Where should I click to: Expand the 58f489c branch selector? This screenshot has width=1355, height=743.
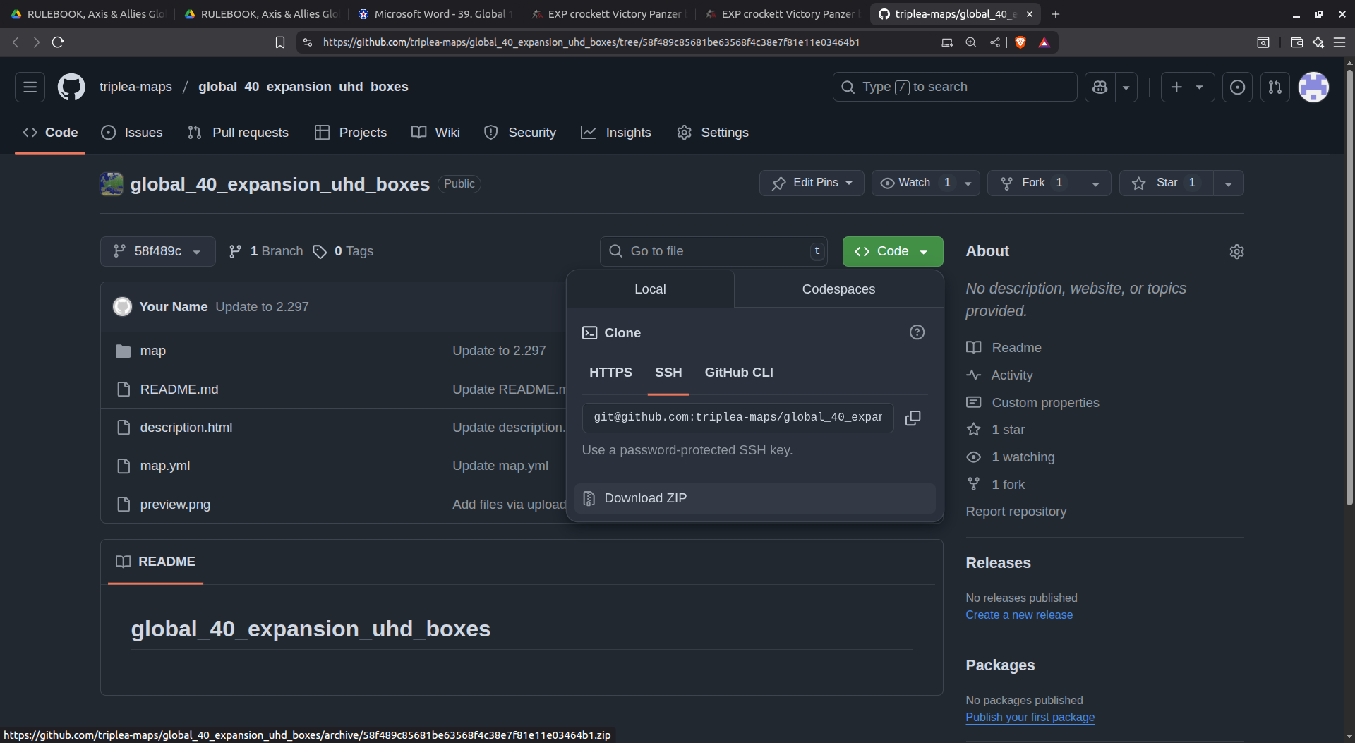click(158, 251)
